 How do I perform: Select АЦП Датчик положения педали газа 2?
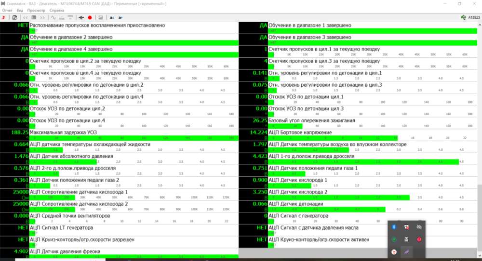(x=119, y=183)
